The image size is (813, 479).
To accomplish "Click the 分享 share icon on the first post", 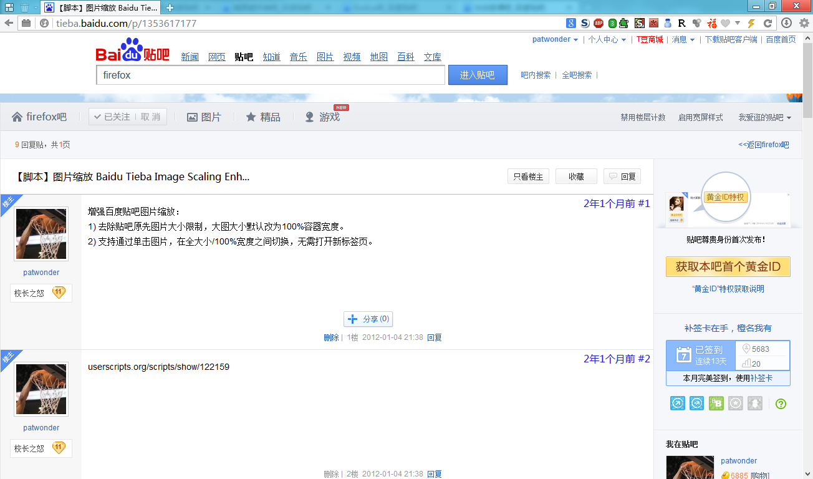I will (368, 319).
